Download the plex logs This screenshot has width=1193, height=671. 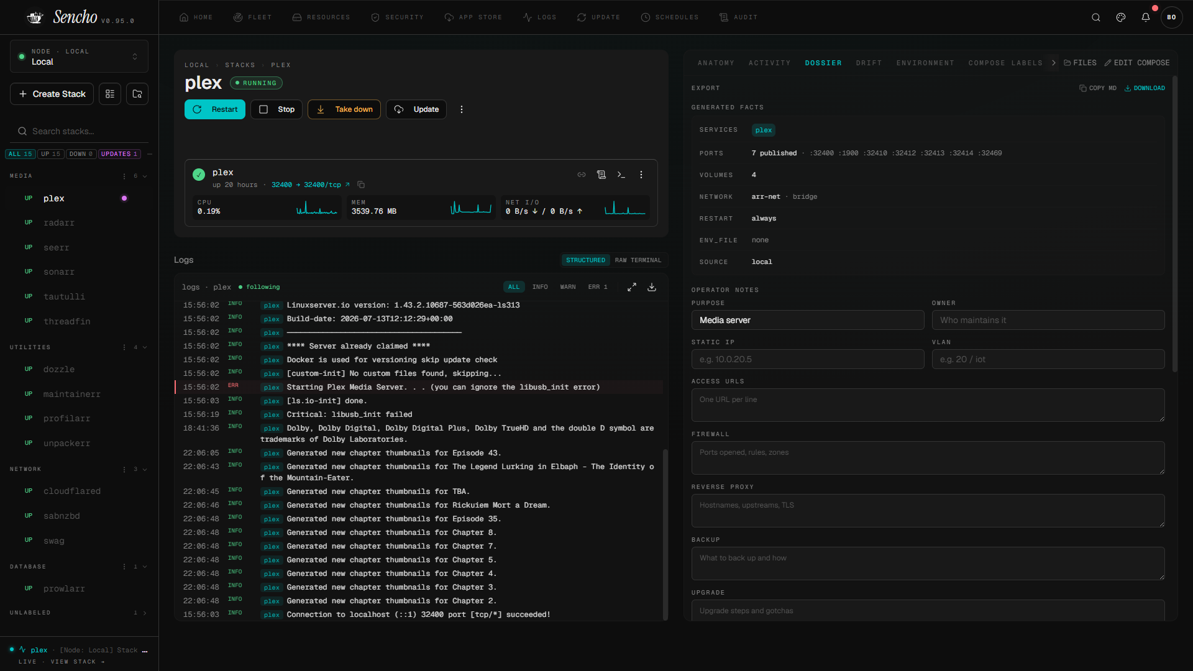(652, 287)
